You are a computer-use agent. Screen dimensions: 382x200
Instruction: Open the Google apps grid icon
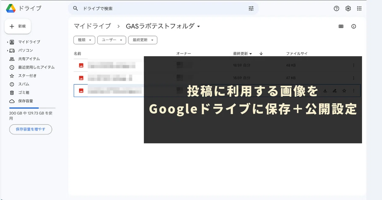[359, 9]
